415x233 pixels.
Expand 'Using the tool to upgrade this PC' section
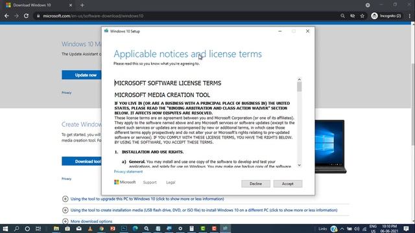click(147, 199)
